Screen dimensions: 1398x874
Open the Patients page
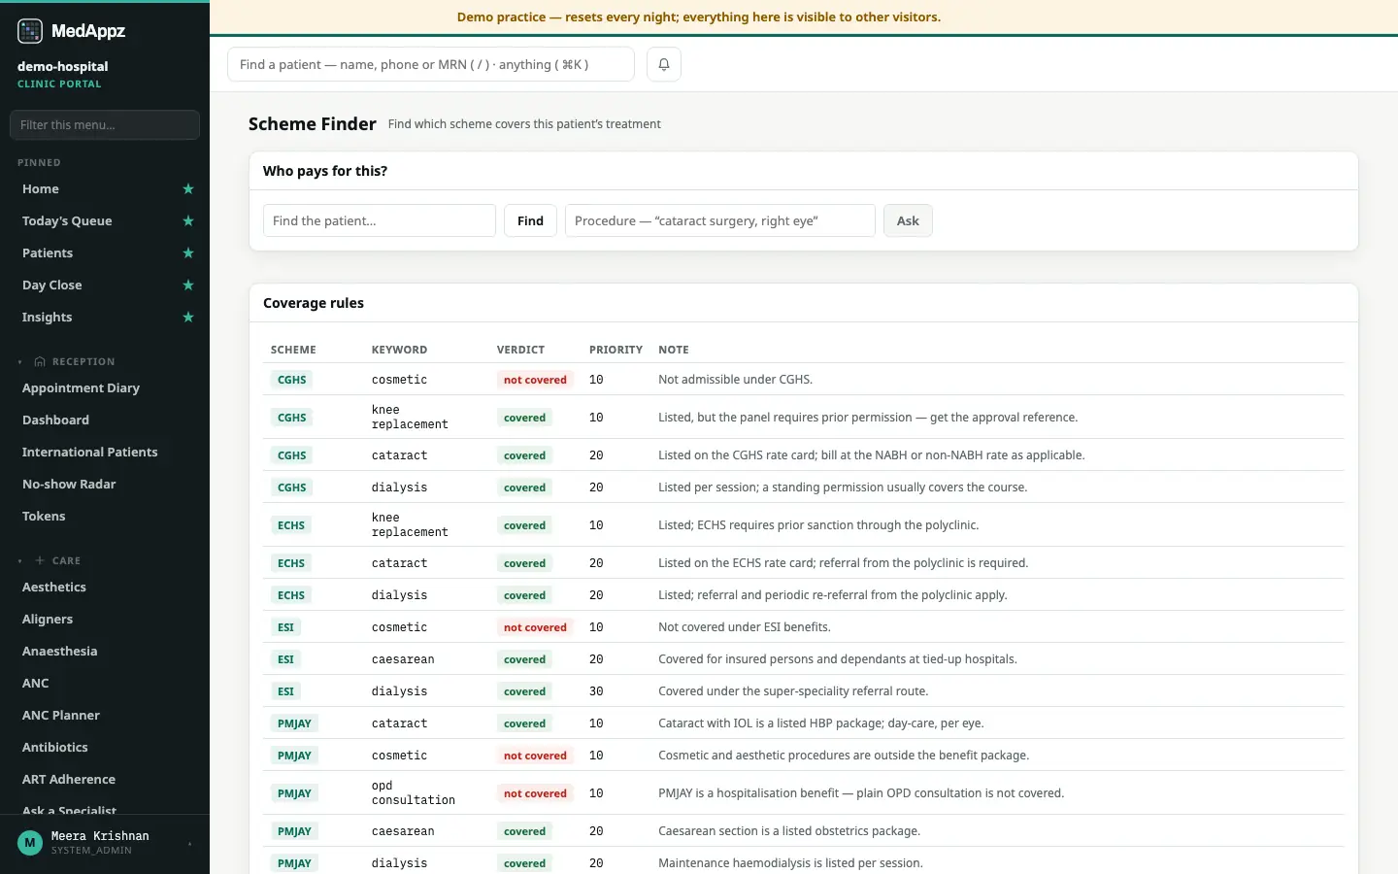(x=48, y=253)
